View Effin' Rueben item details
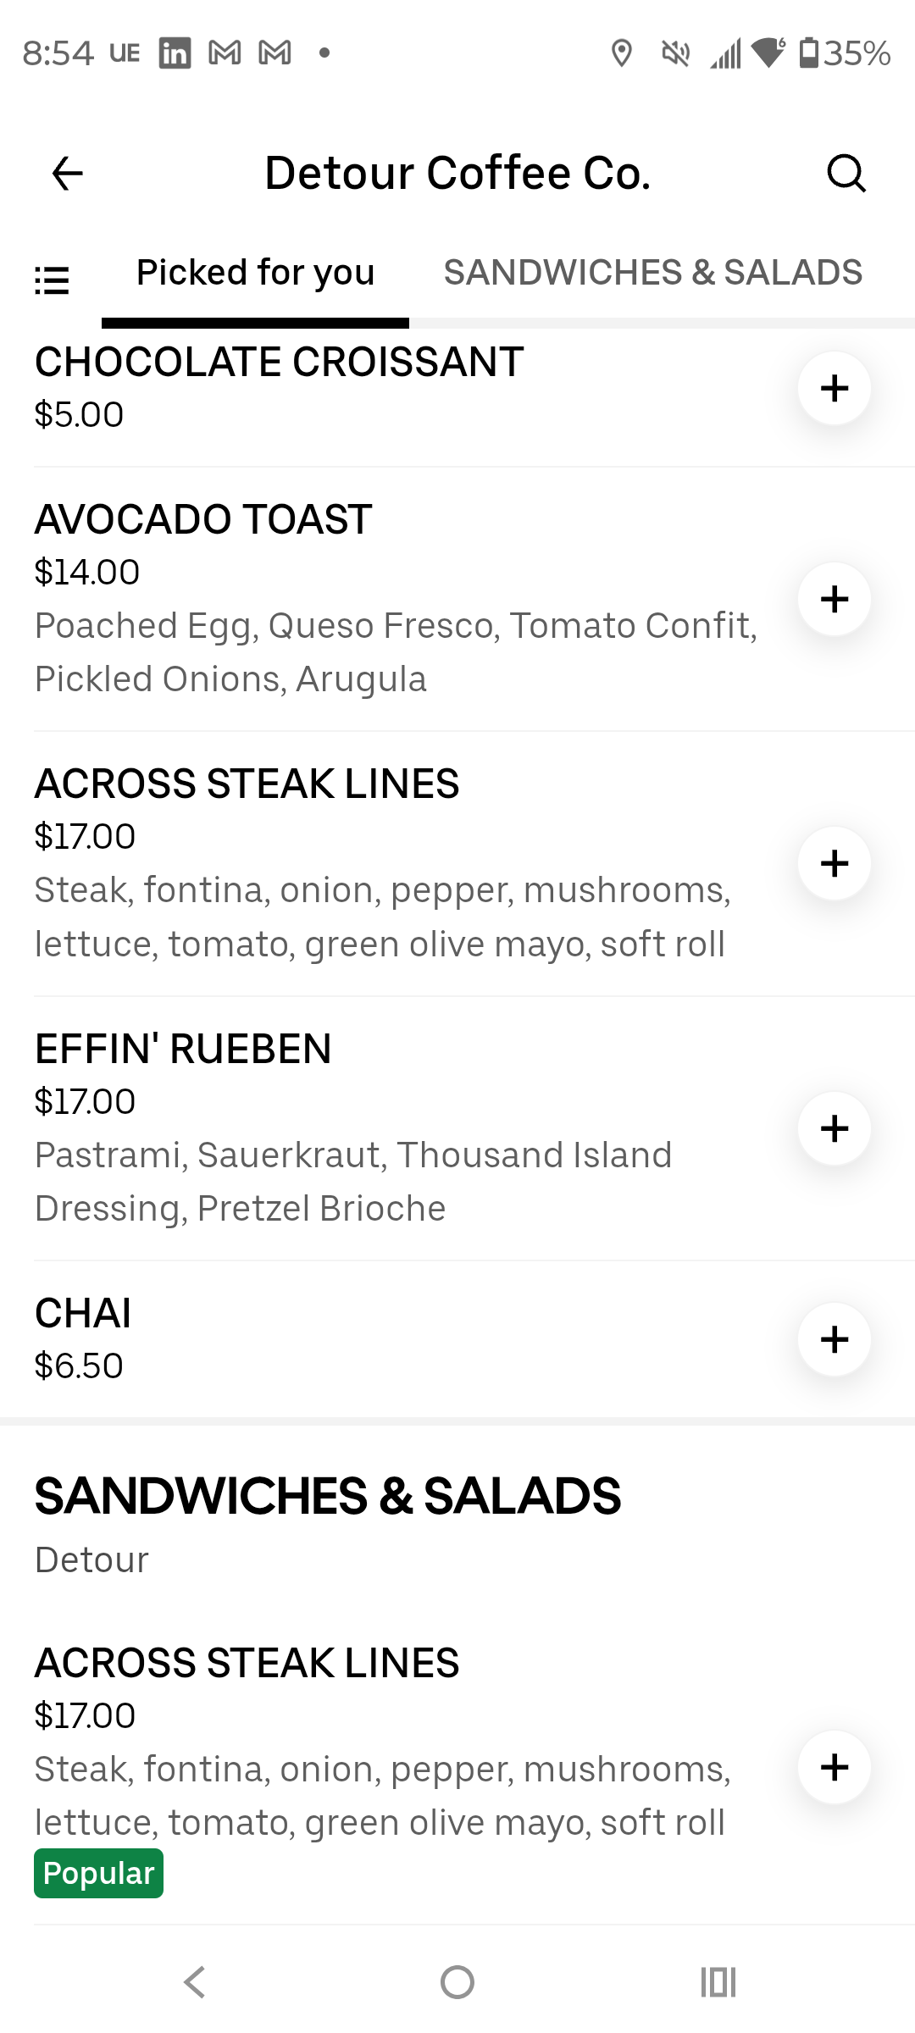The height and width of the screenshot is (2033, 915). click(x=183, y=1049)
